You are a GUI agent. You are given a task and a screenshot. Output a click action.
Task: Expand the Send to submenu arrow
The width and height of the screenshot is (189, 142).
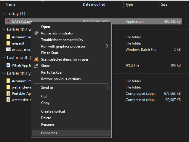pos(107,88)
